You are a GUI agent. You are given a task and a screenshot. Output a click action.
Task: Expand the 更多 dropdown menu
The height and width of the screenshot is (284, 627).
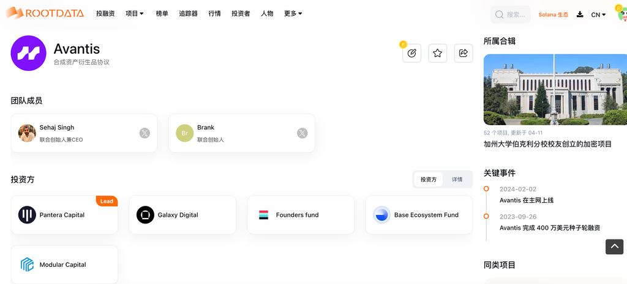click(293, 13)
